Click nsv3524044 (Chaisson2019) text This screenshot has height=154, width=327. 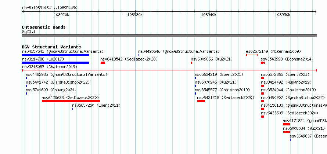[288, 90]
